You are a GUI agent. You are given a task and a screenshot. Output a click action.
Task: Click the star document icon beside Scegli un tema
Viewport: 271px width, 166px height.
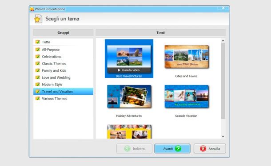tap(38, 19)
